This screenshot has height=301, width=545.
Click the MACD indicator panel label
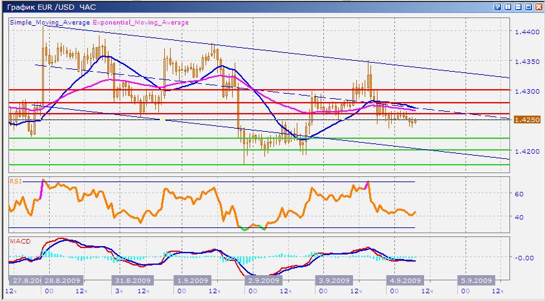[20, 241]
